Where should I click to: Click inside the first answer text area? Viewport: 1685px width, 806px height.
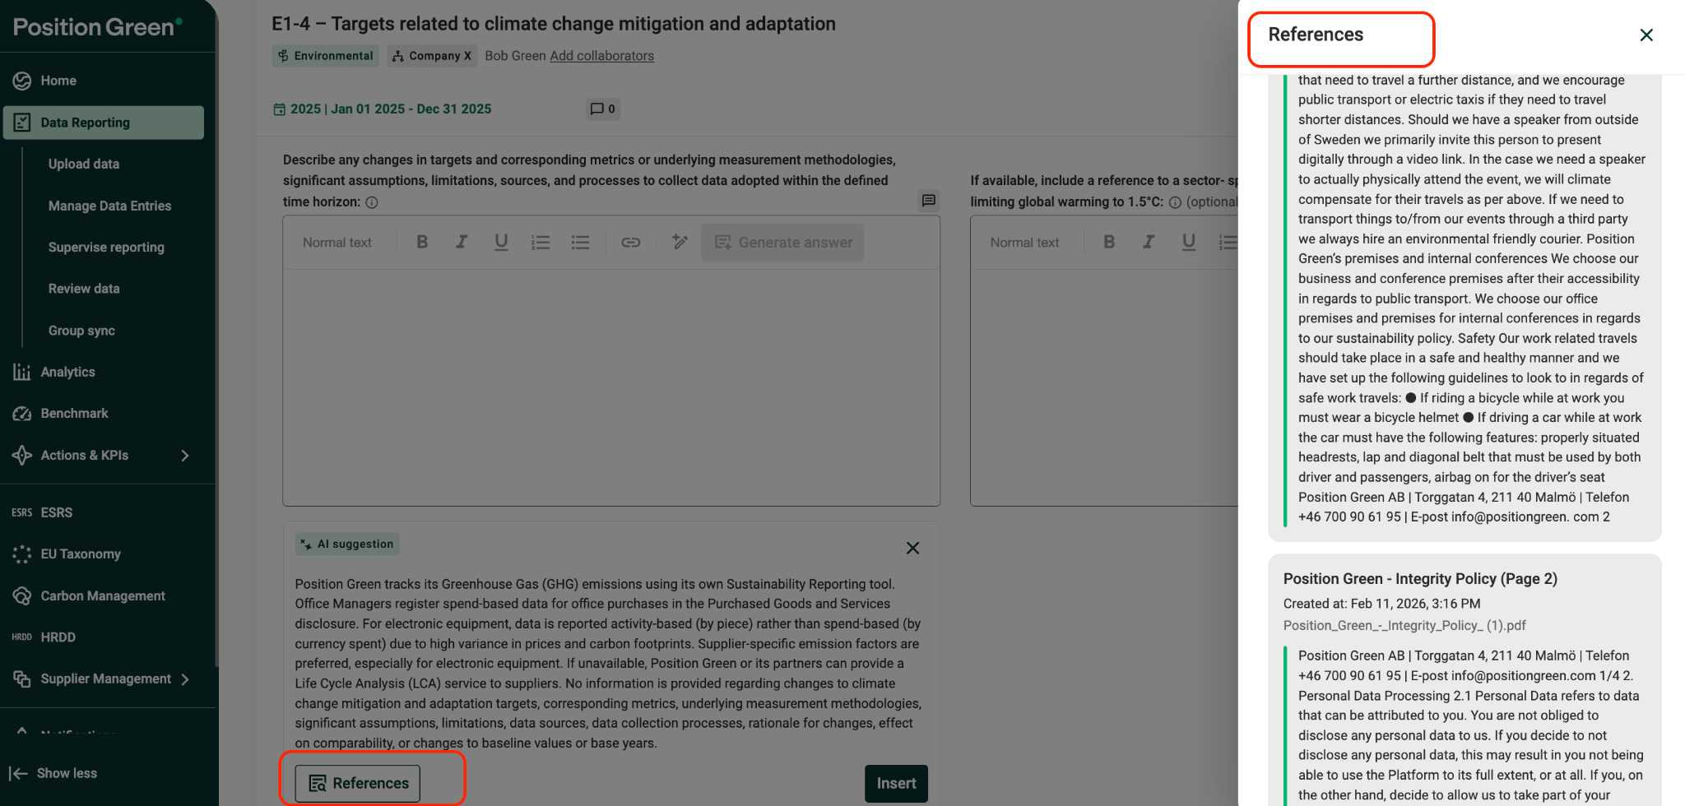[x=611, y=387]
